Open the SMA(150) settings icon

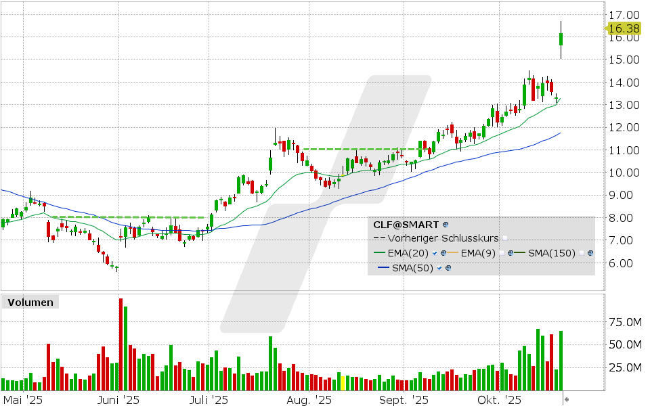[x=590, y=253]
